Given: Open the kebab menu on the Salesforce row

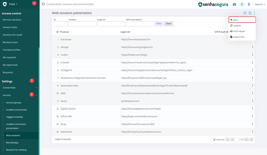Looking at the screenshot, I should point(252,132).
